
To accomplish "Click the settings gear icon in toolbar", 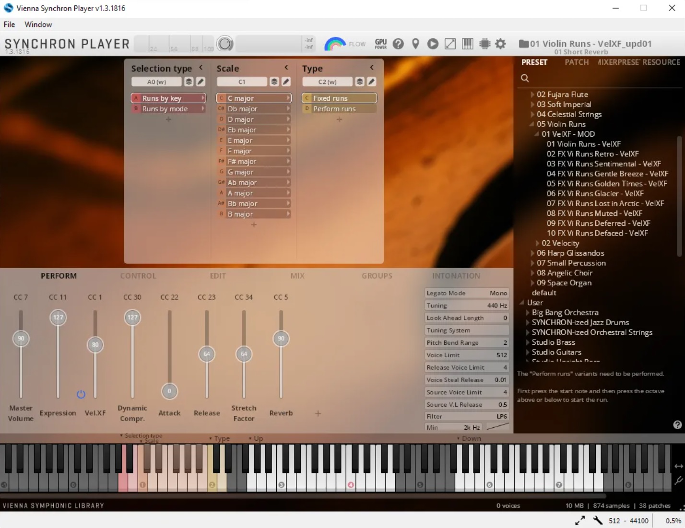I will point(500,44).
